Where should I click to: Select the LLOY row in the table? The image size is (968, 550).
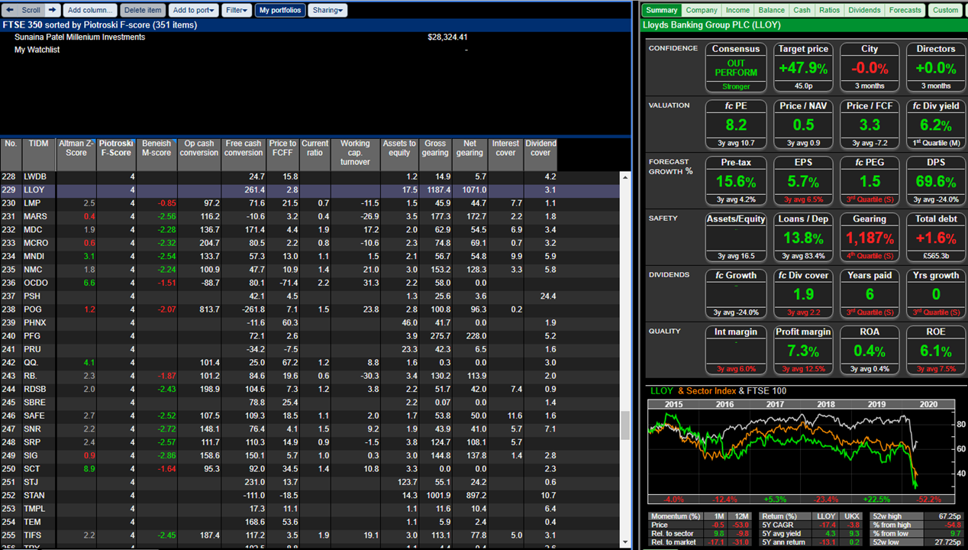pos(310,190)
